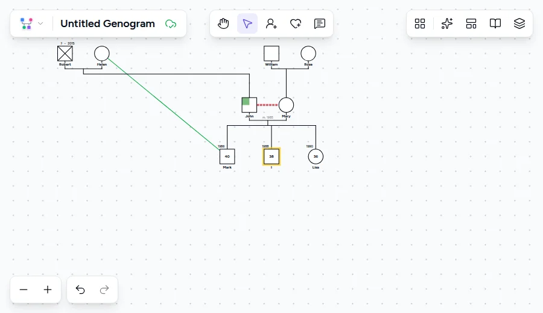The image size is (543, 313).
Task: Select the highlighted yellow square node
Action: [x=271, y=156]
